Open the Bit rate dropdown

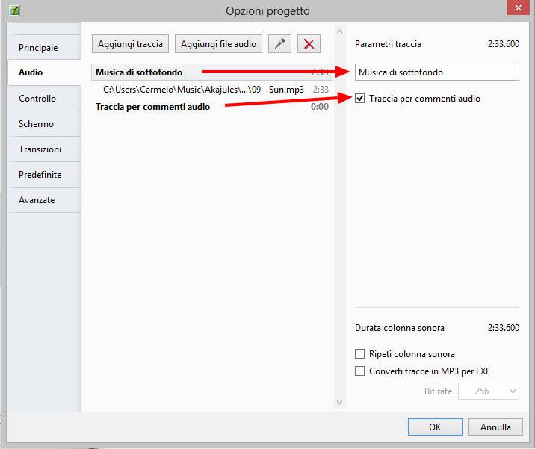(x=489, y=391)
